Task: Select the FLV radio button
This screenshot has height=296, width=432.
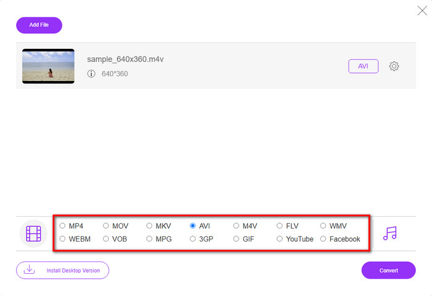Action: [280, 226]
